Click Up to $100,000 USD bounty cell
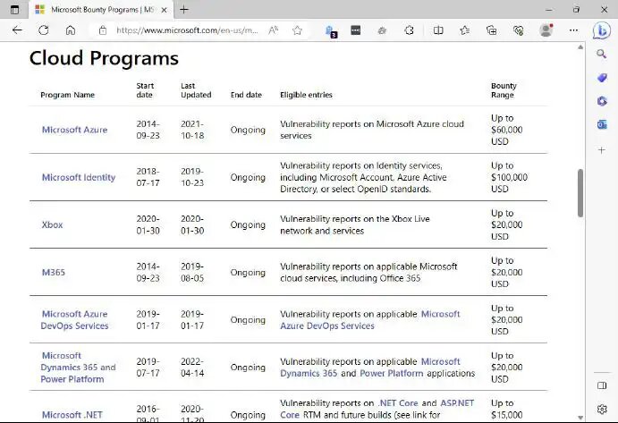The height and width of the screenshot is (423, 618). pos(509,177)
